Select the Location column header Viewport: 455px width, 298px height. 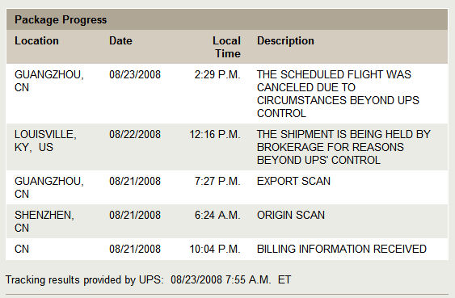point(36,40)
